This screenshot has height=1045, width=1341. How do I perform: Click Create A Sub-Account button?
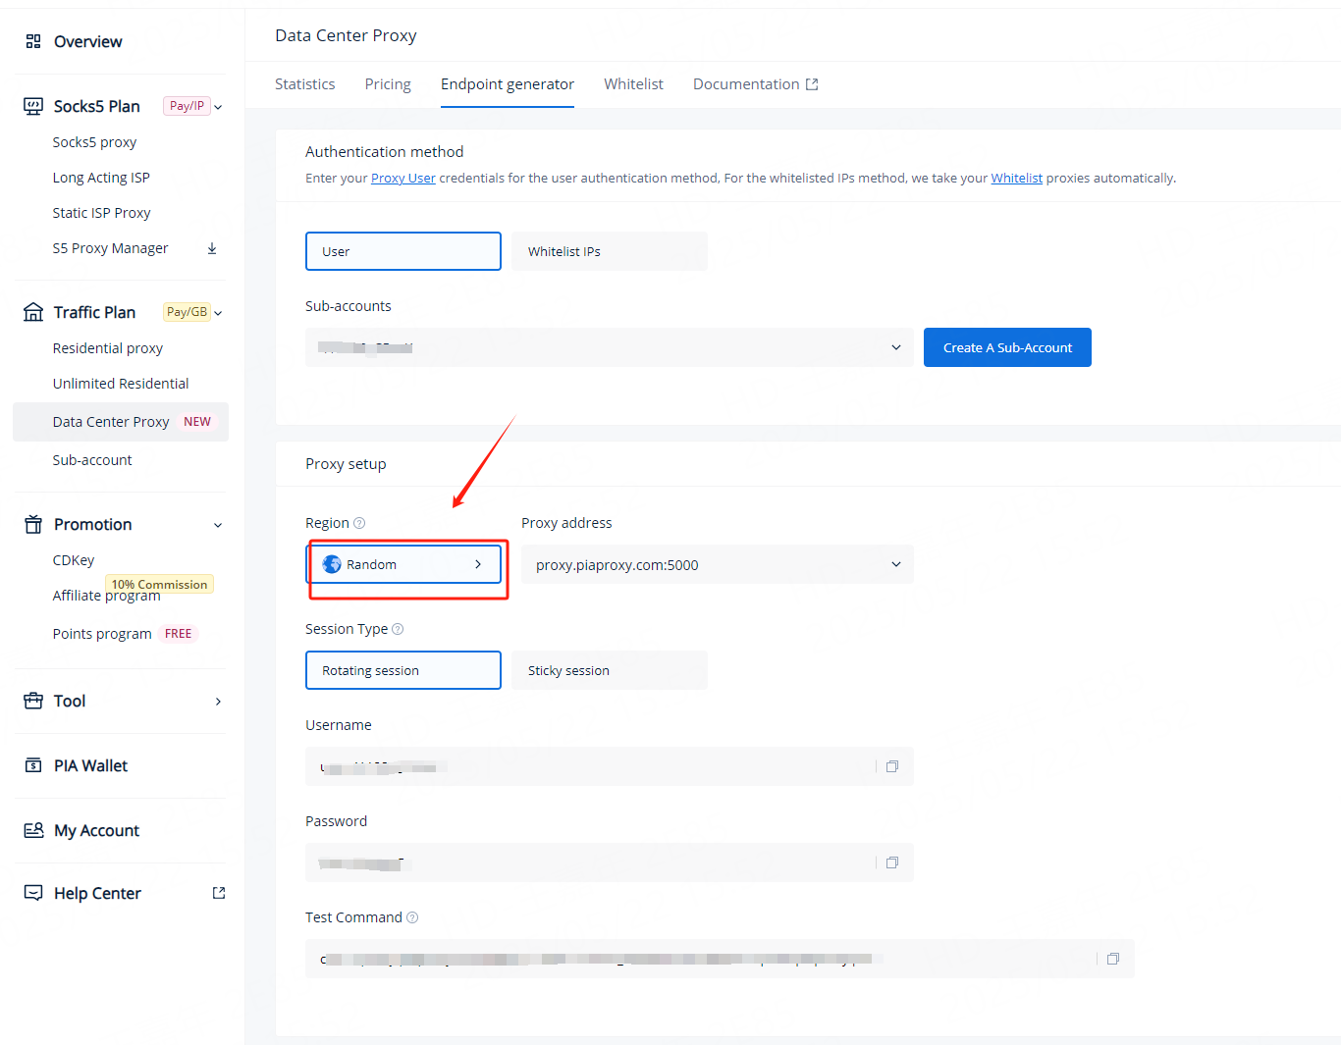tap(1007, 347)
